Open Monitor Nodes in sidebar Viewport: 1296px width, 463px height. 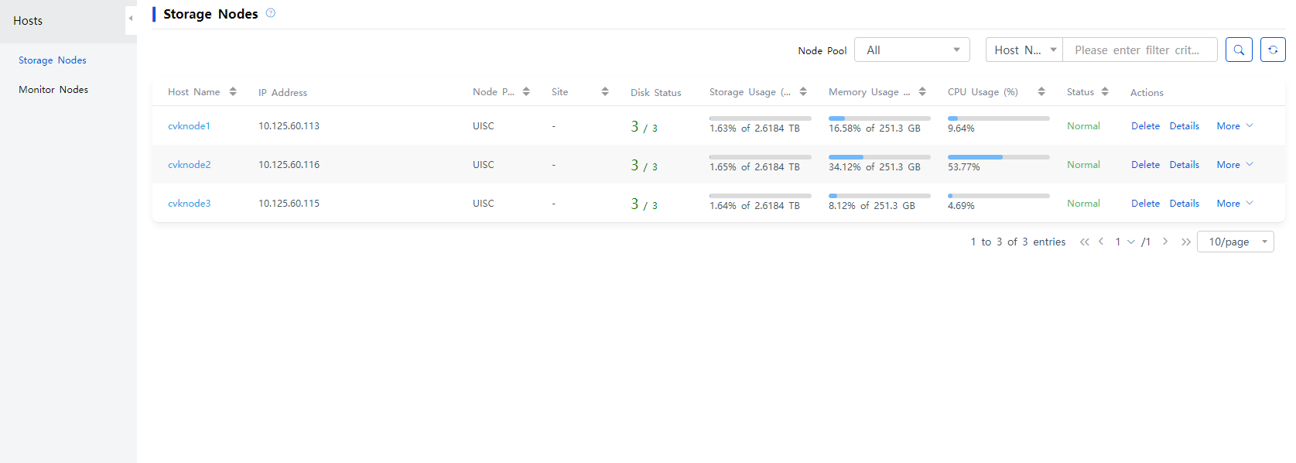click(53, 89)
